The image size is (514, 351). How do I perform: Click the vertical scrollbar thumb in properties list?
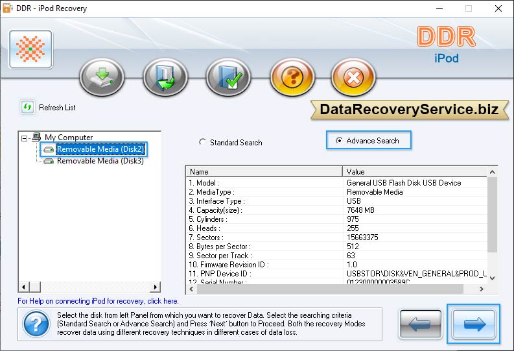tap(492, 215)
